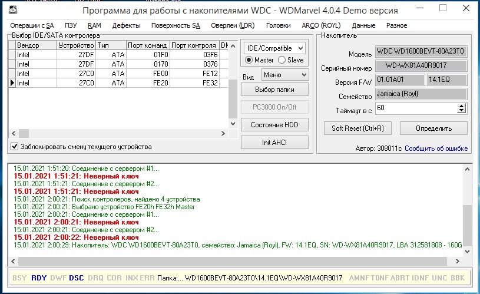
Task: Click the Семейство field Jamaica (Royl)
Action: coord(421,94)
